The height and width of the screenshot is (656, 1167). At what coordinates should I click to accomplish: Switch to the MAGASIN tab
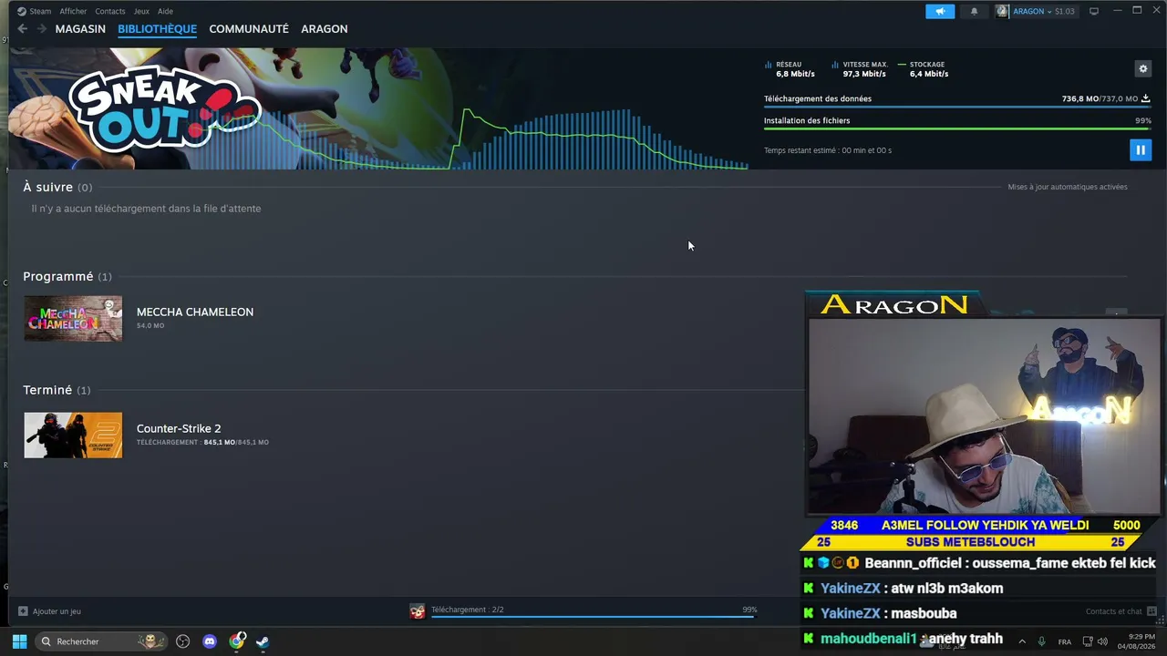(x=80, y=29)
